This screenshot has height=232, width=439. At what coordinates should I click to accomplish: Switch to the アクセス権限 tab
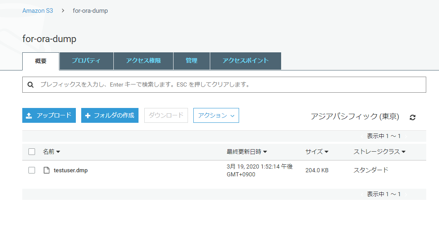coord(143,61)
